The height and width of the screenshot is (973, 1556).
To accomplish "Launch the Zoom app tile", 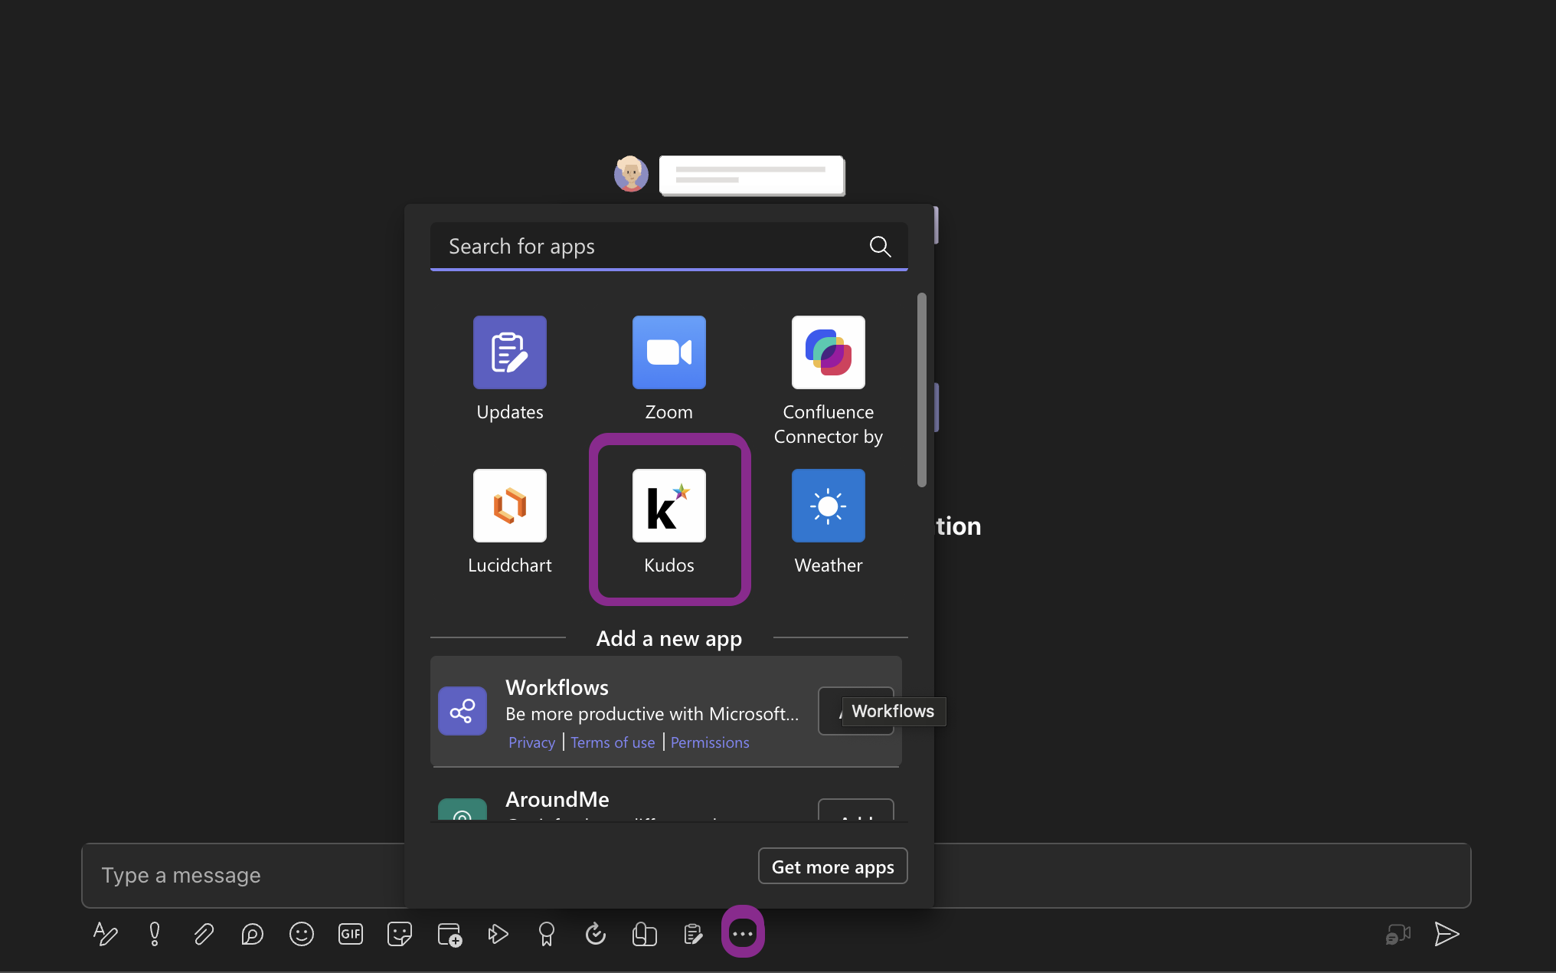I will coord(669,369).
